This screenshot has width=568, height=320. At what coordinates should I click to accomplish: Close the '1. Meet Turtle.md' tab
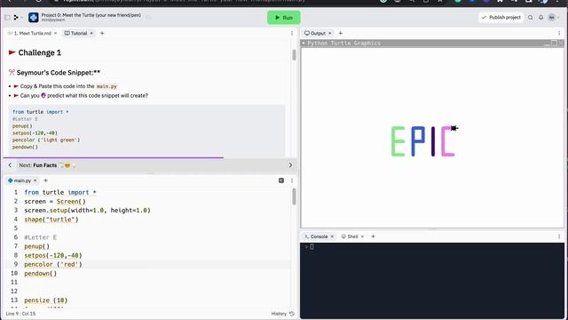[x=55, y=33]
